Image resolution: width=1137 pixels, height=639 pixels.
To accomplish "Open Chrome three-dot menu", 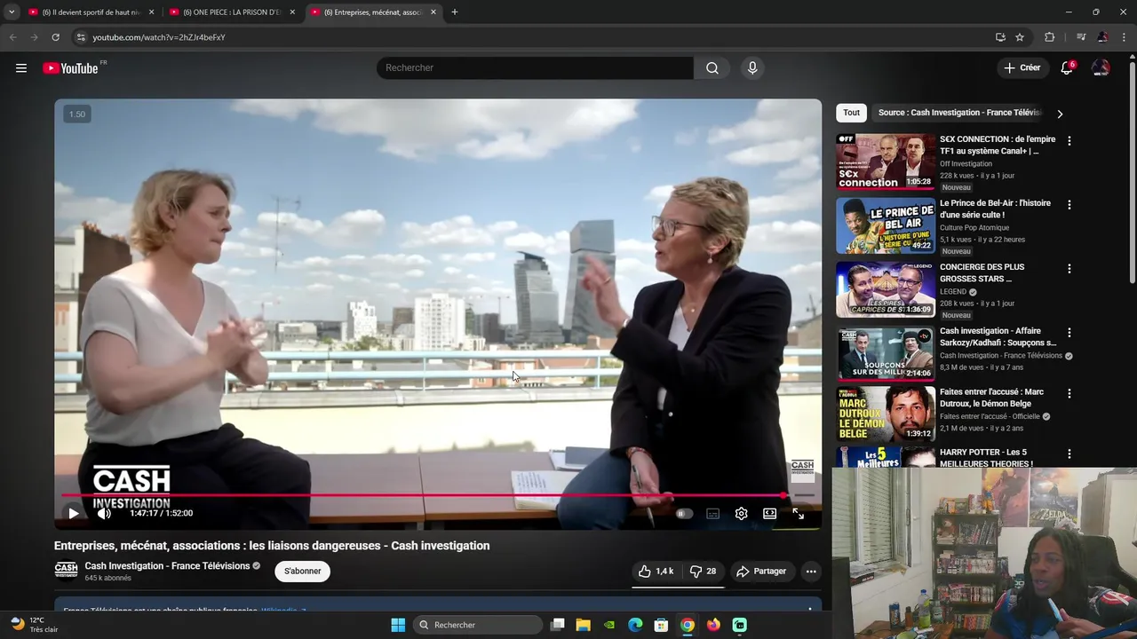I will coord(1124,37).
